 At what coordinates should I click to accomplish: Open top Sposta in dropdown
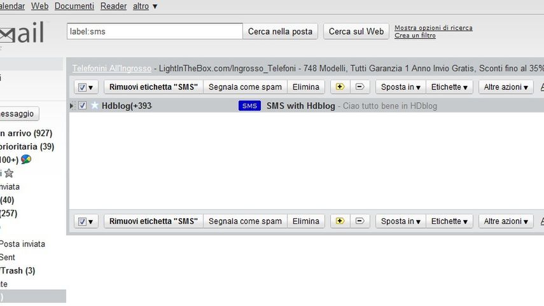[400, 87]
